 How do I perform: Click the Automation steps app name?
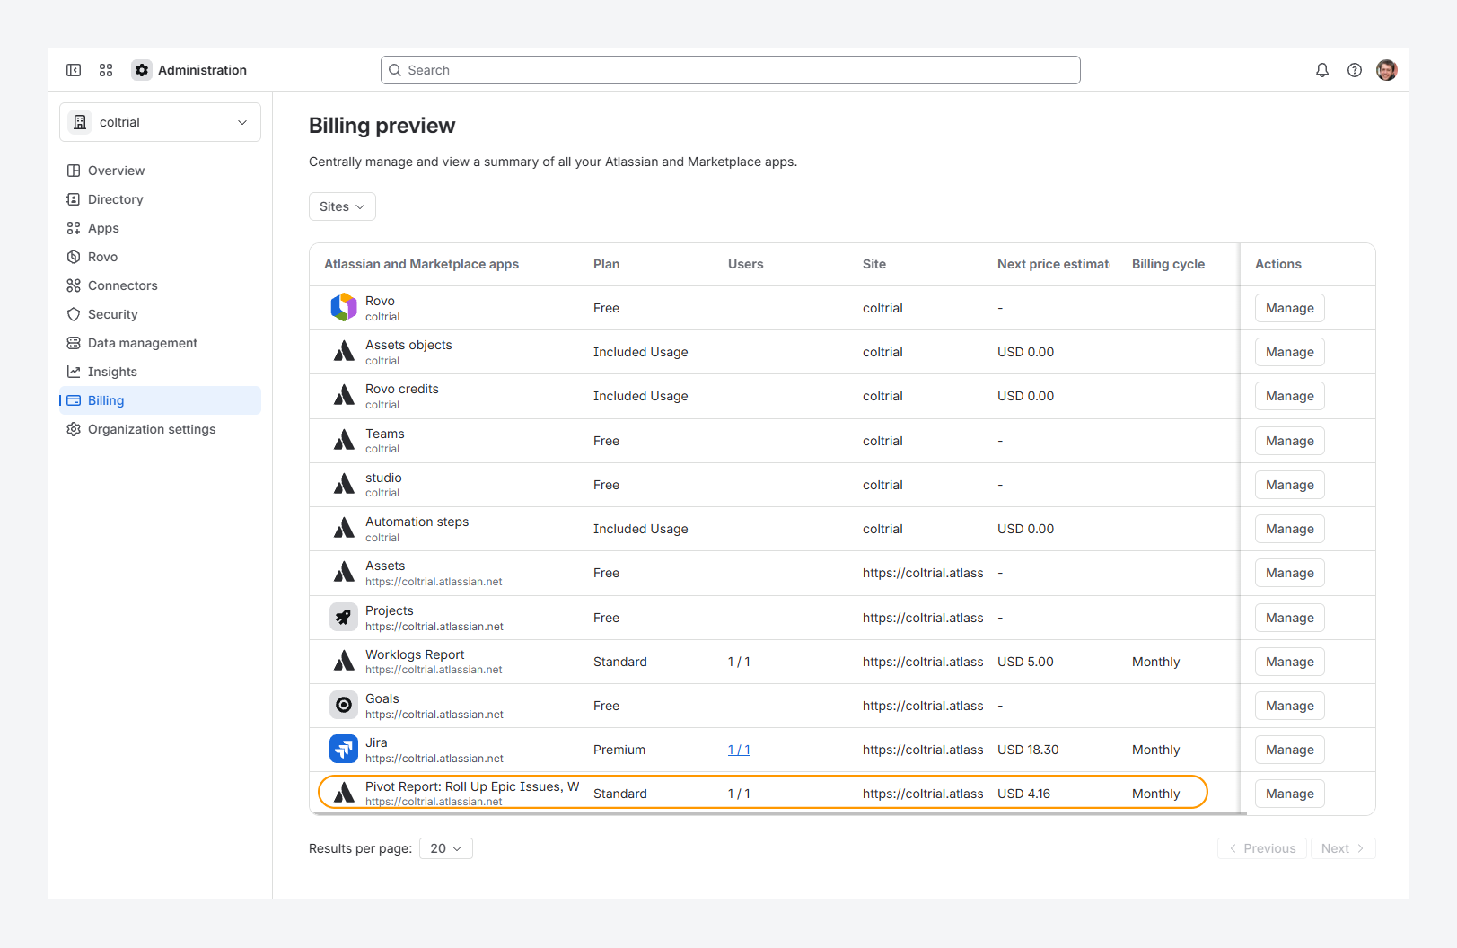point(417,522)
